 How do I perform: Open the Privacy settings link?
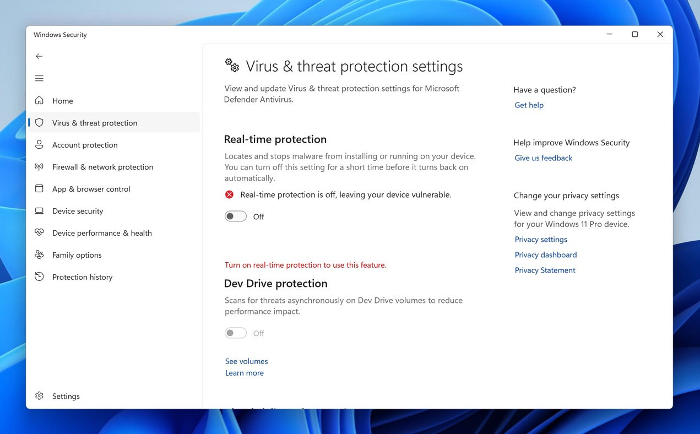pos(541,240)
